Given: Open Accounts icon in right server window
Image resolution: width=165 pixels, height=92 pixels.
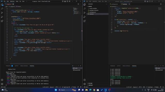Looking at the screenshot, I should 85,80.
